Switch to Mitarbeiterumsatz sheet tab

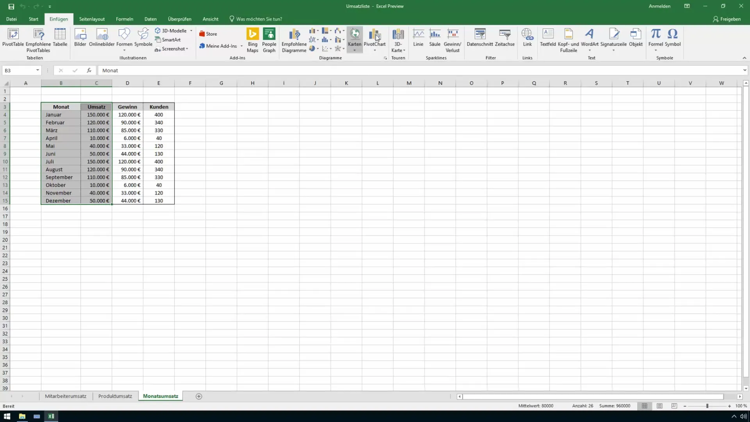[x=65, y=396]
